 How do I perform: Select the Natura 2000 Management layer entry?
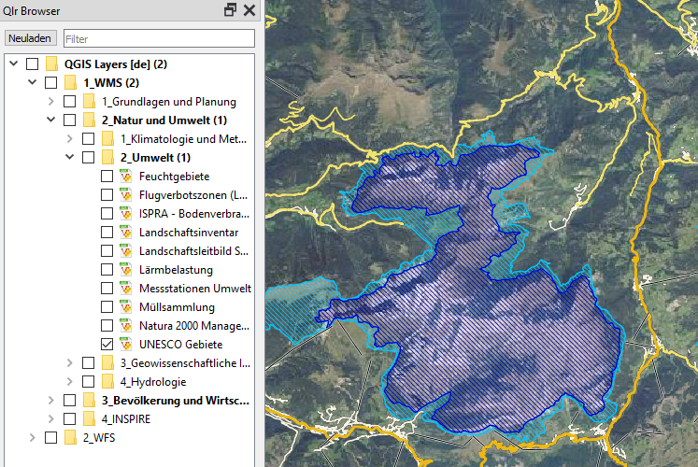193,326
